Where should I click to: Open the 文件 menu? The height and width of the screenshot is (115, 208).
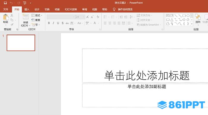tap(6, 9)
